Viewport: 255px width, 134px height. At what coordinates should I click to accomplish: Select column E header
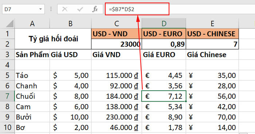(x=212, y=24)
